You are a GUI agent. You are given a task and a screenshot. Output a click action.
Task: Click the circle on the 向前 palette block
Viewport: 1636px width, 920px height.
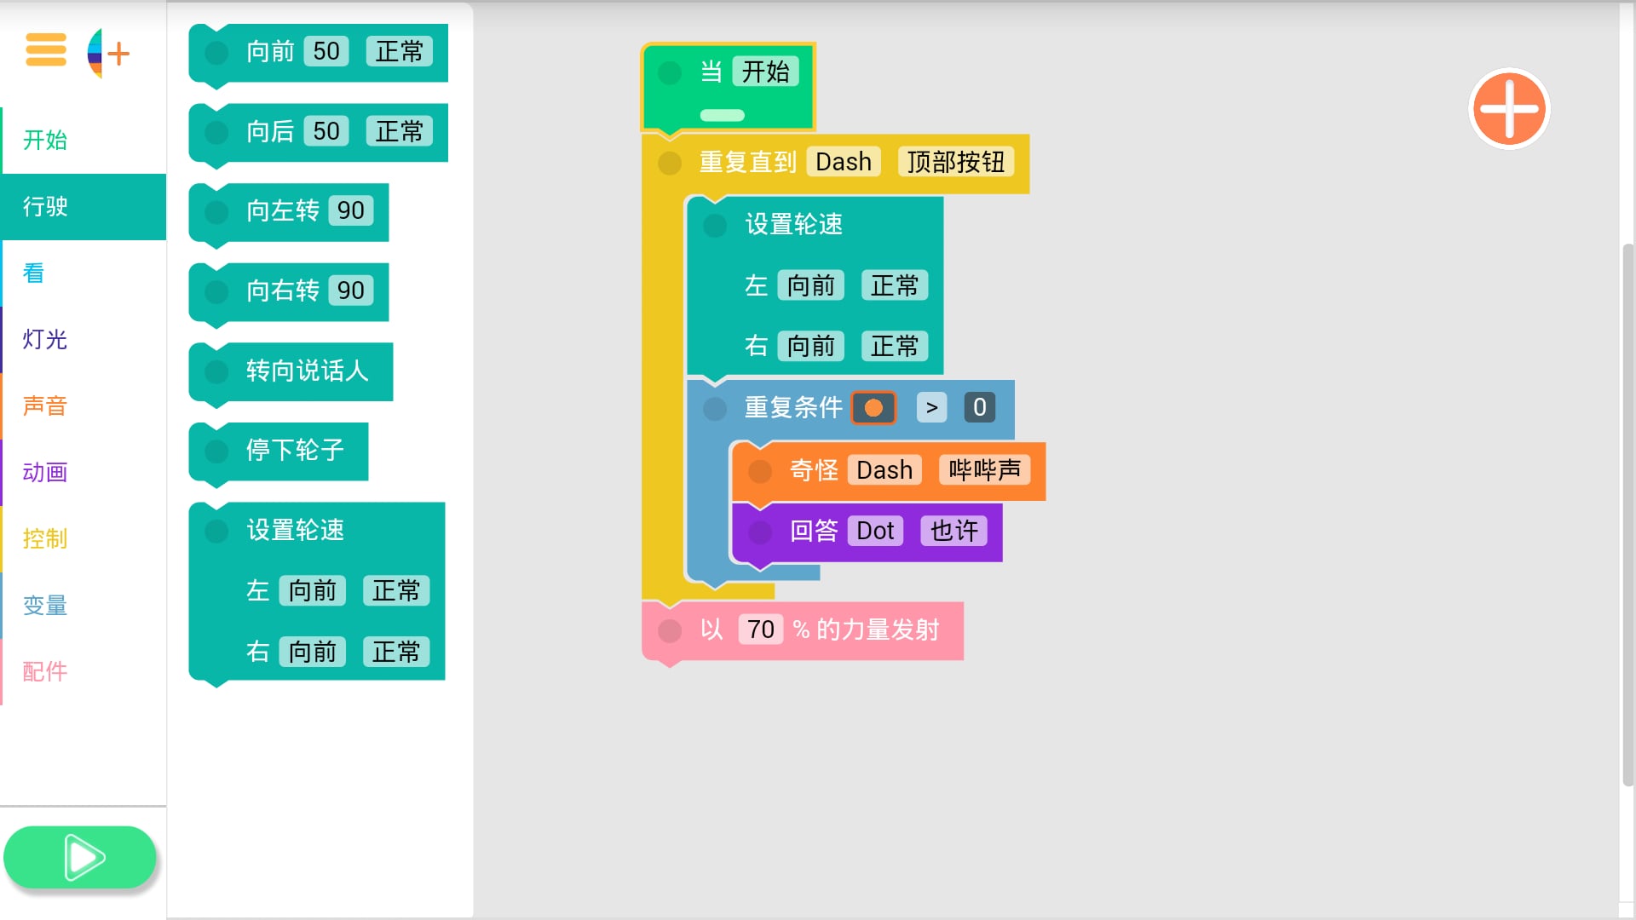click(x=216, y=53)
